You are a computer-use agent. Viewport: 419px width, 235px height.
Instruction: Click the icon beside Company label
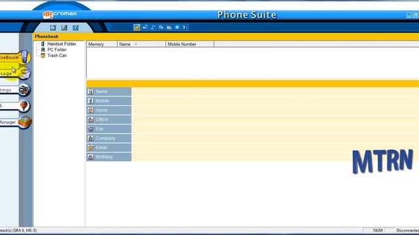[90, 138]
